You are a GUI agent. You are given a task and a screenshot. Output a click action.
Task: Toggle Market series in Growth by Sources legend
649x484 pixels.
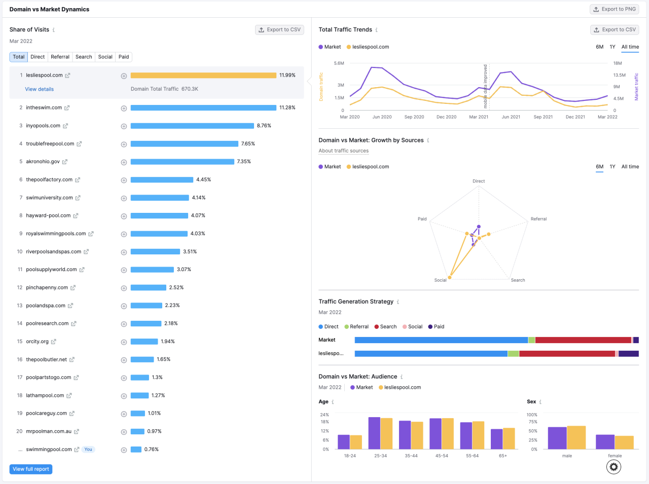coord(330,167)
